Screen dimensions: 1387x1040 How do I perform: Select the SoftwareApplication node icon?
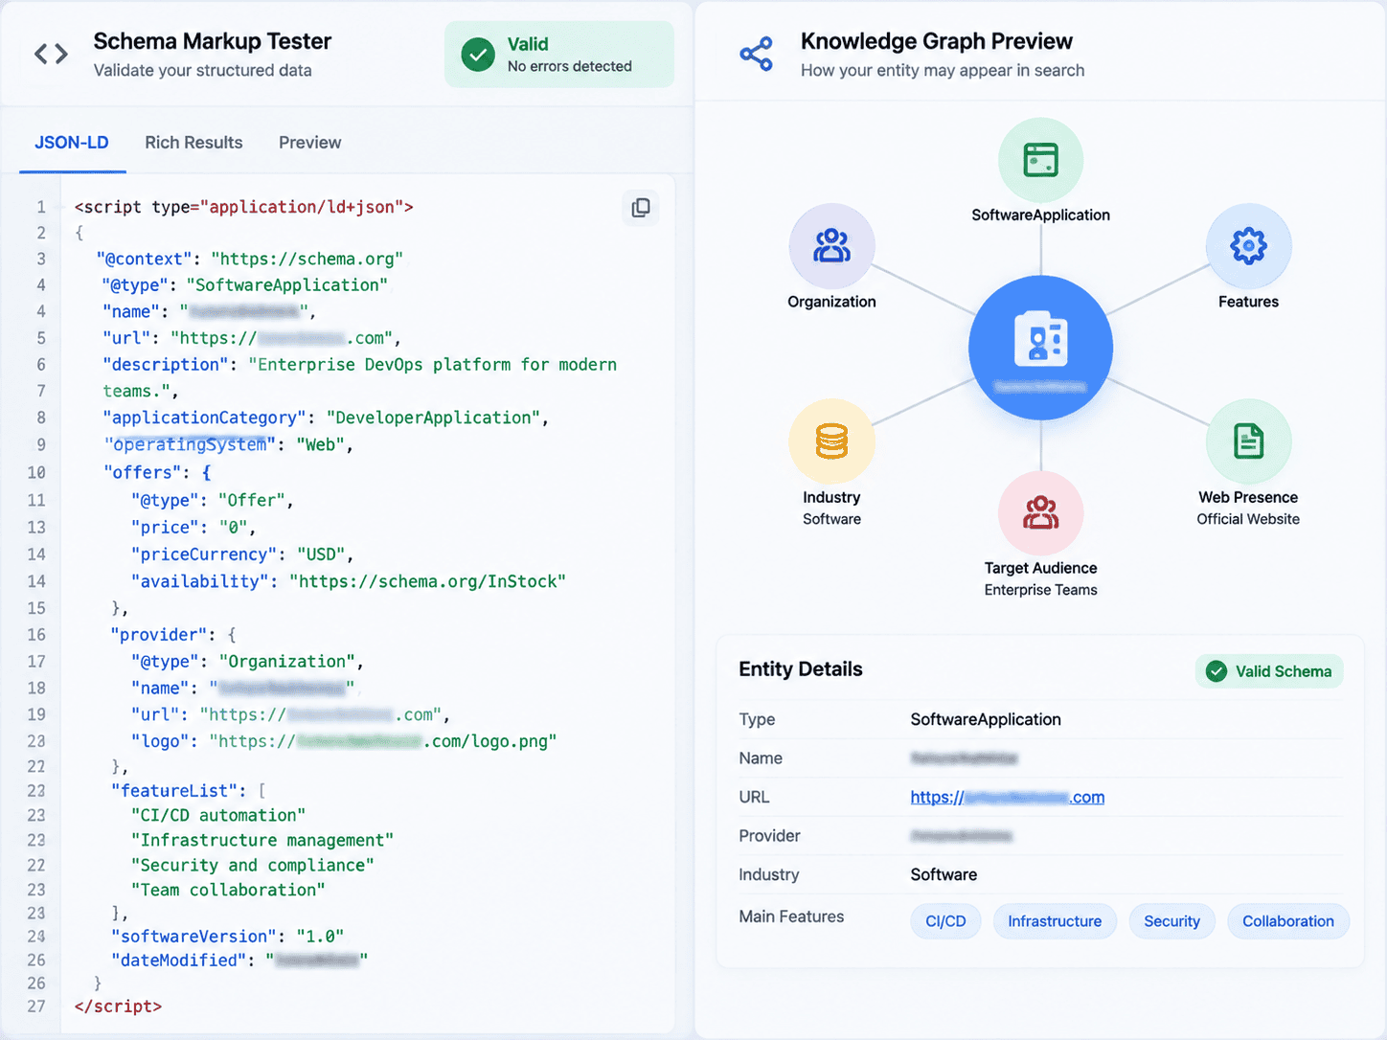pyautogui.click(x=1040, y=160)
